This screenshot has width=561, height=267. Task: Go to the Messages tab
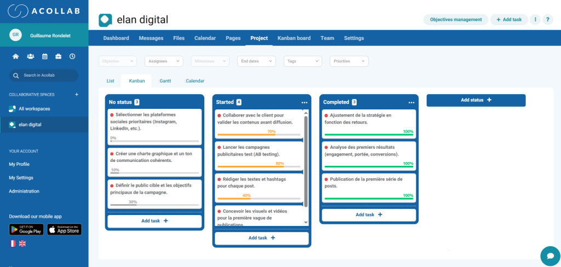point(151,38)
